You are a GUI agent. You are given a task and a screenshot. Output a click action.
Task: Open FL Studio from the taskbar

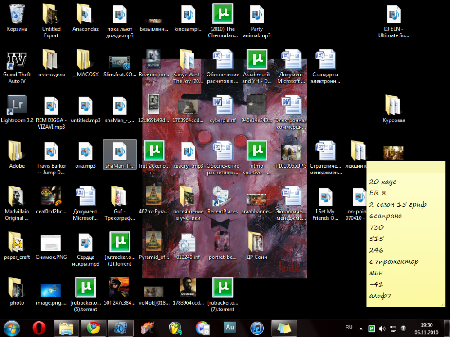(x=175, y=328)
